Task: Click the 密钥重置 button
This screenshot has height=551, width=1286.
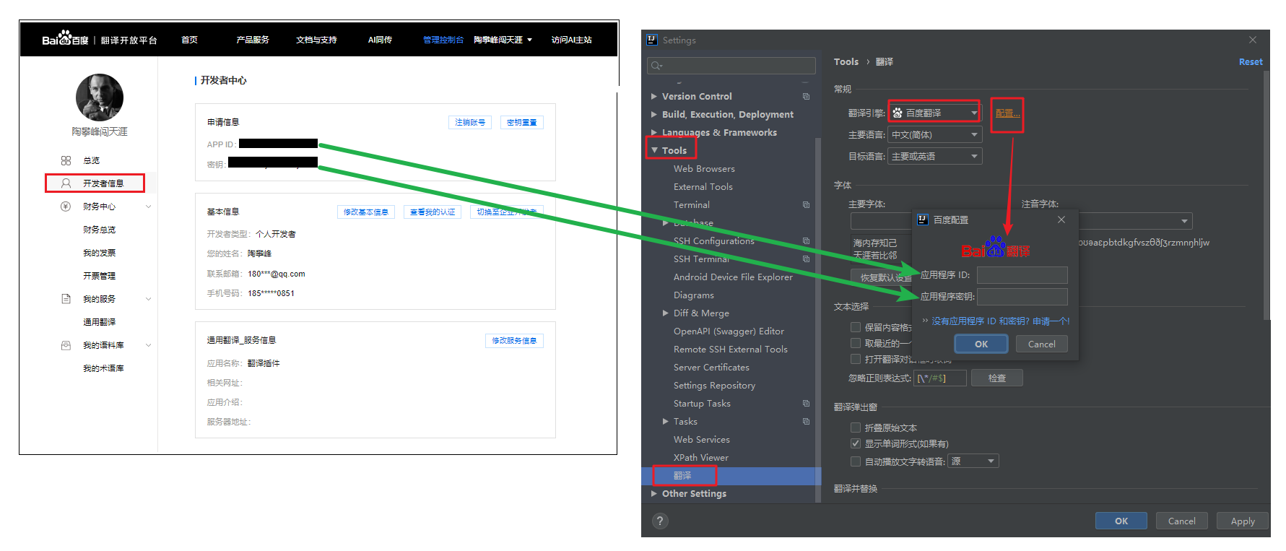Action: click(521, 122)
